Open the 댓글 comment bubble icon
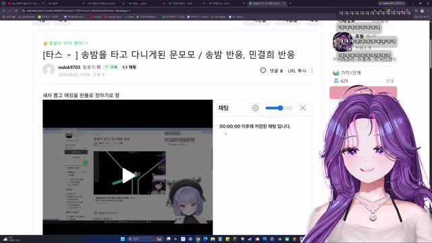The image size is (432, 243). coord(263,70)
